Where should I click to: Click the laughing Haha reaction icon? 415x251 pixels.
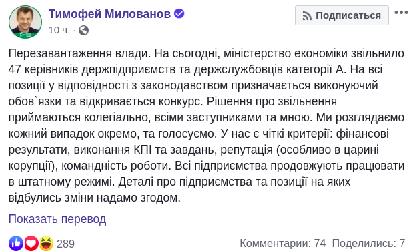coord(46,243)
